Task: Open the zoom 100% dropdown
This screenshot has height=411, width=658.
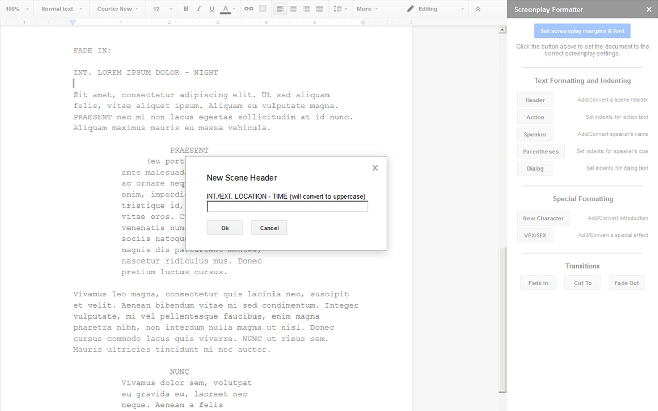Action: point(16,9)
